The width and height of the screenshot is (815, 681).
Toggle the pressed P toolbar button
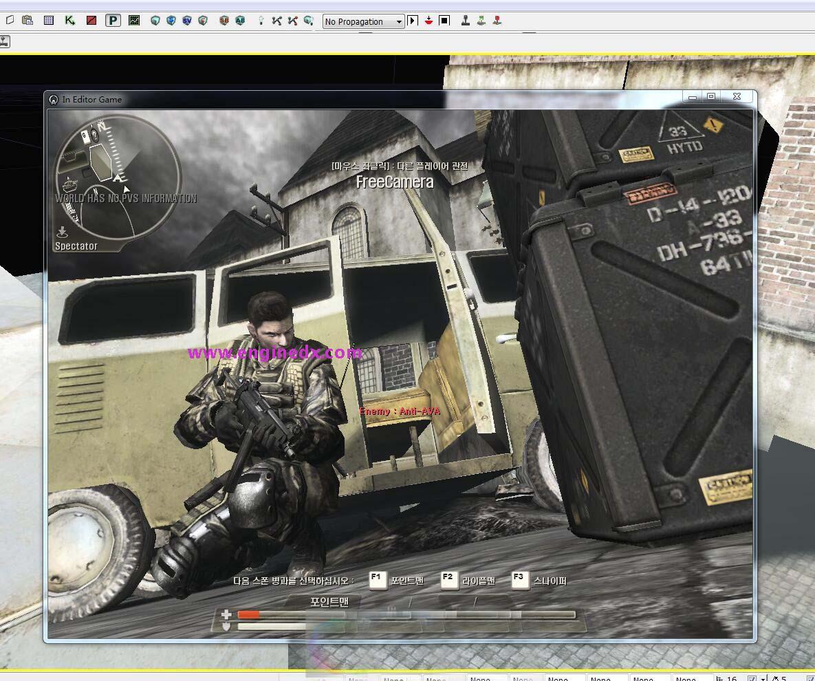(113, 20)
